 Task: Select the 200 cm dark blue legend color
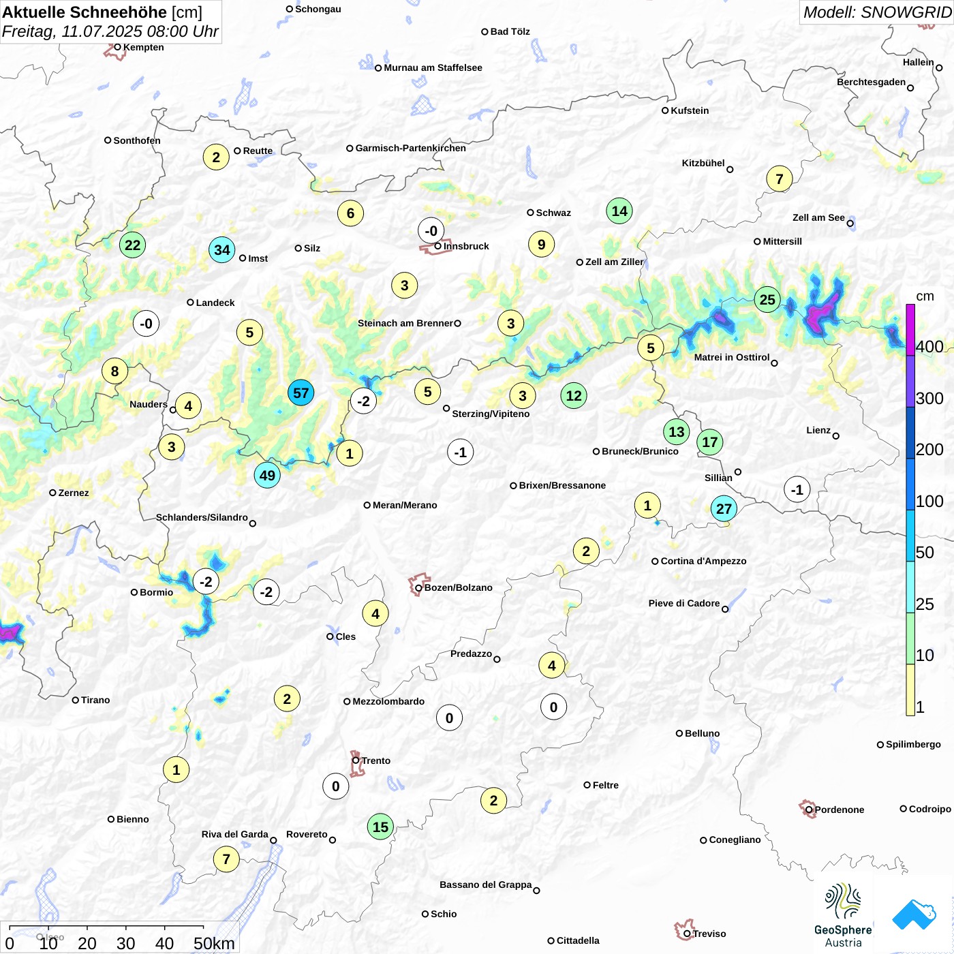[910, 433]
